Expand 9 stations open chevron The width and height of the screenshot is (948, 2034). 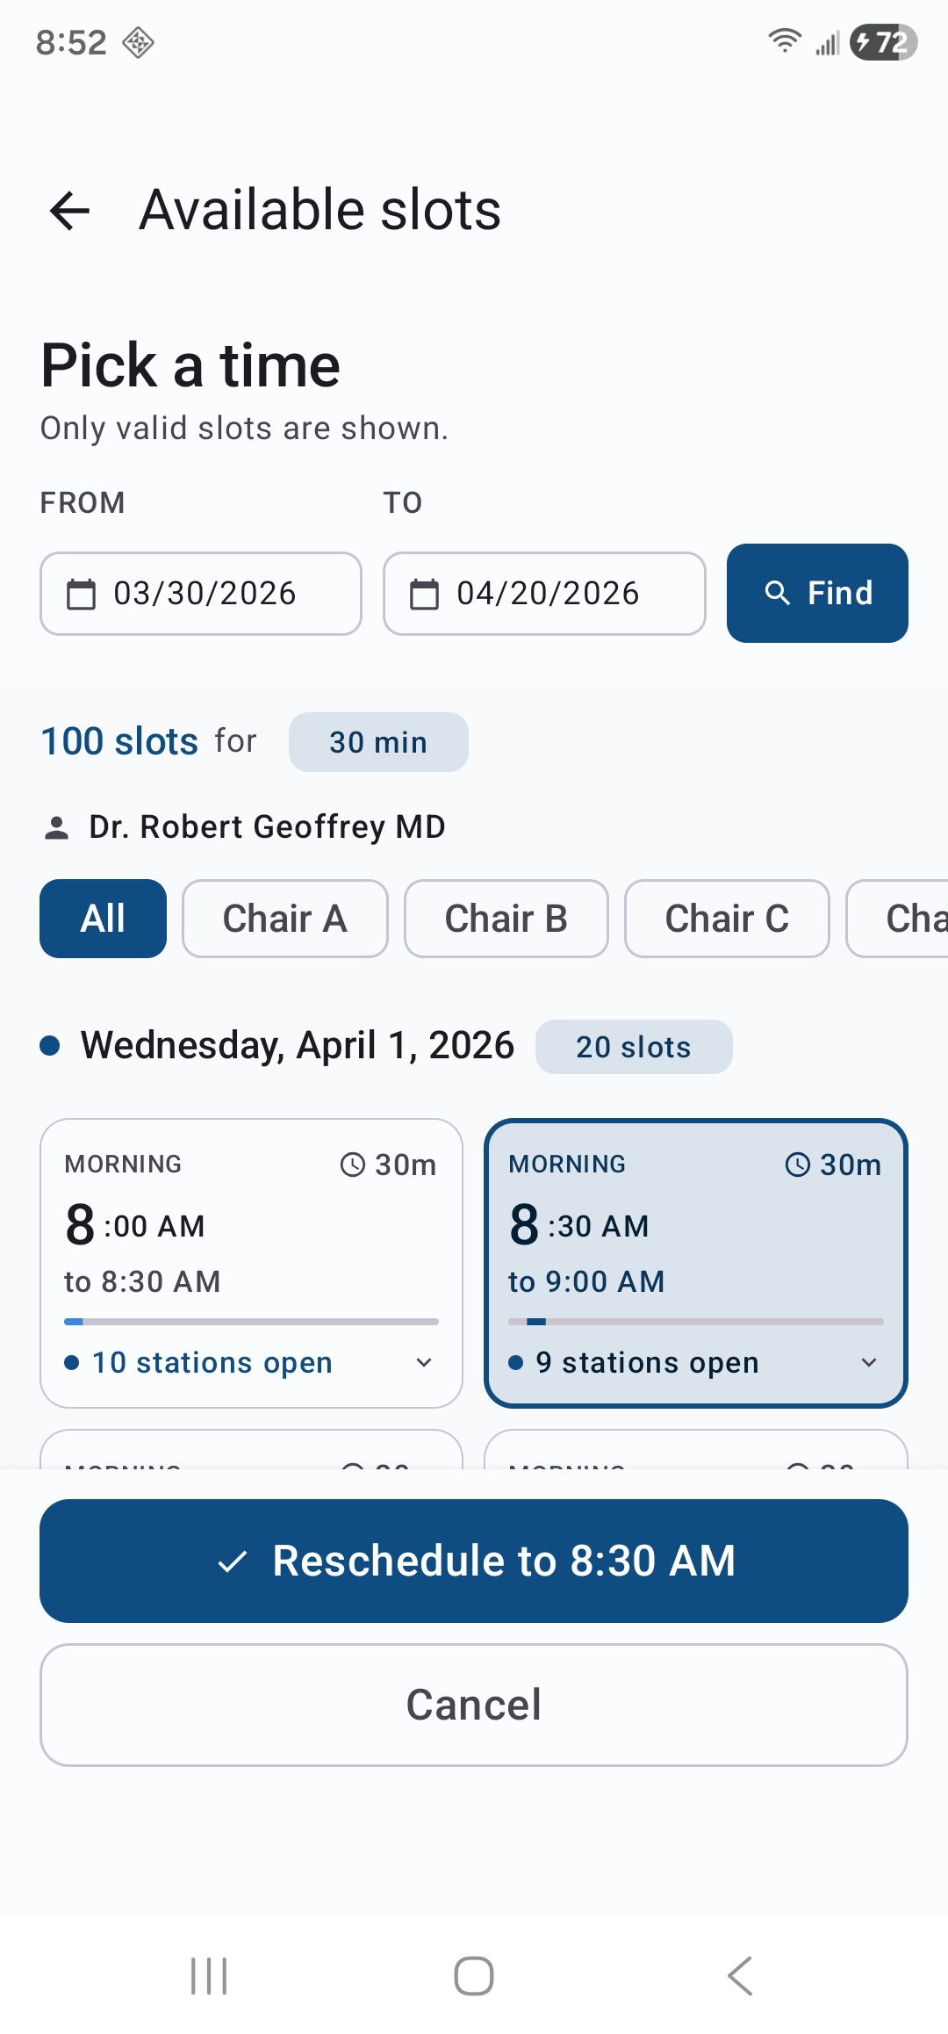(869, 1362)
